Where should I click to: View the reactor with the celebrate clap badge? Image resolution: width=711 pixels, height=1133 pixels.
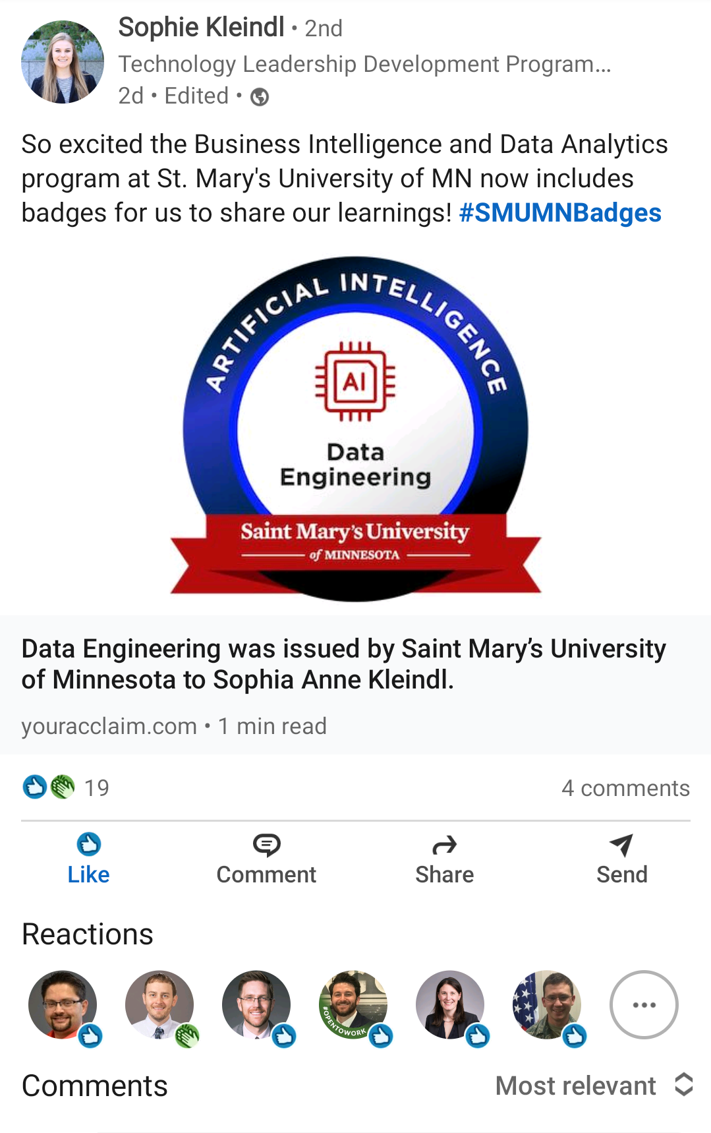point(159,1004)
